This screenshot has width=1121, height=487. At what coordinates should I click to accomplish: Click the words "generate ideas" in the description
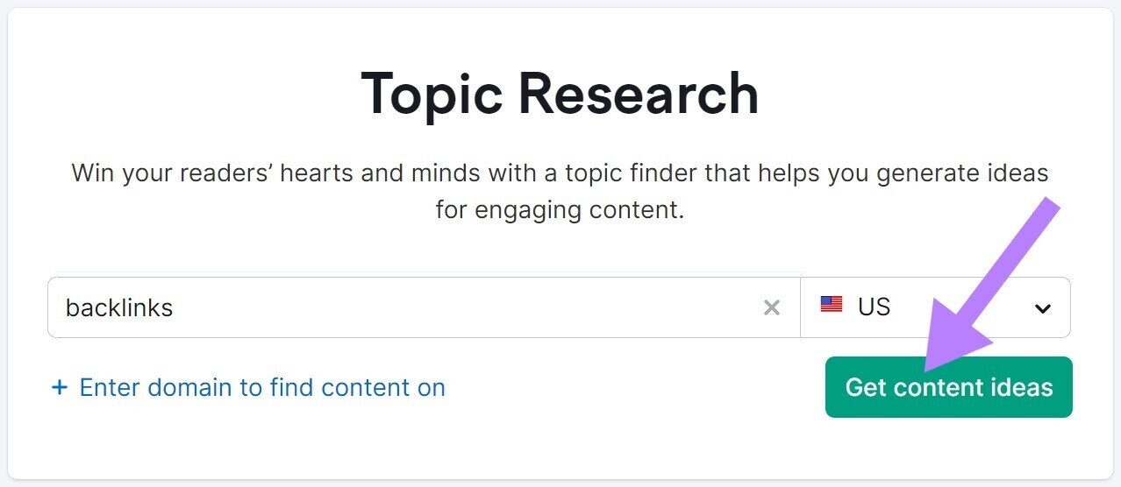(x=958, y=173)
